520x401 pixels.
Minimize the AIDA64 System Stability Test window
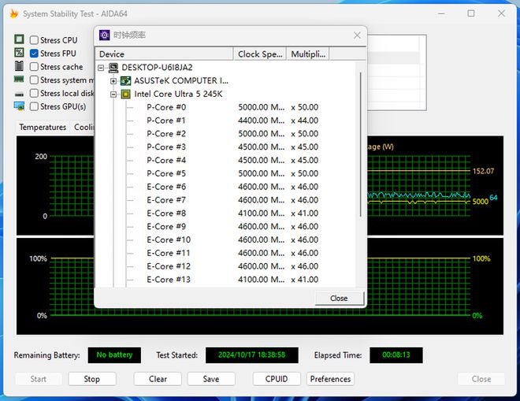pyautogui.click(x=441, y=13)
